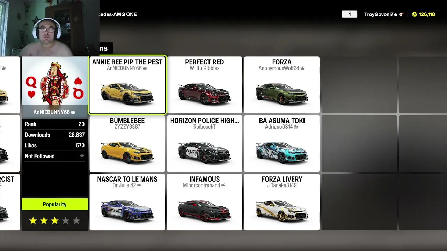
Task: Click the PERFECT RED livery title
Action: click(205, 62)
